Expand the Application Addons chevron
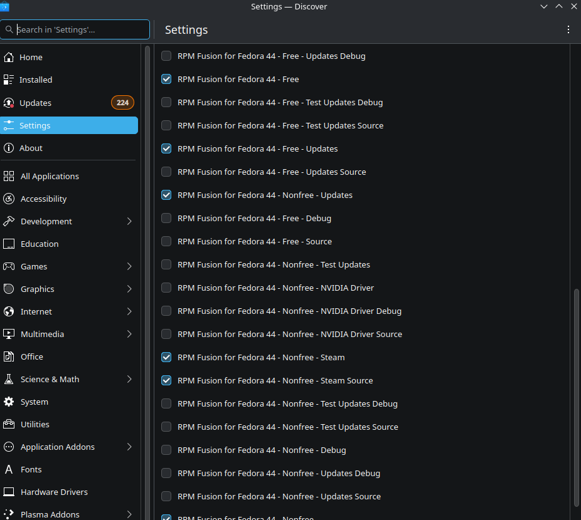The height and width of the screenshot is (520, 581). [x=129, y=447]
